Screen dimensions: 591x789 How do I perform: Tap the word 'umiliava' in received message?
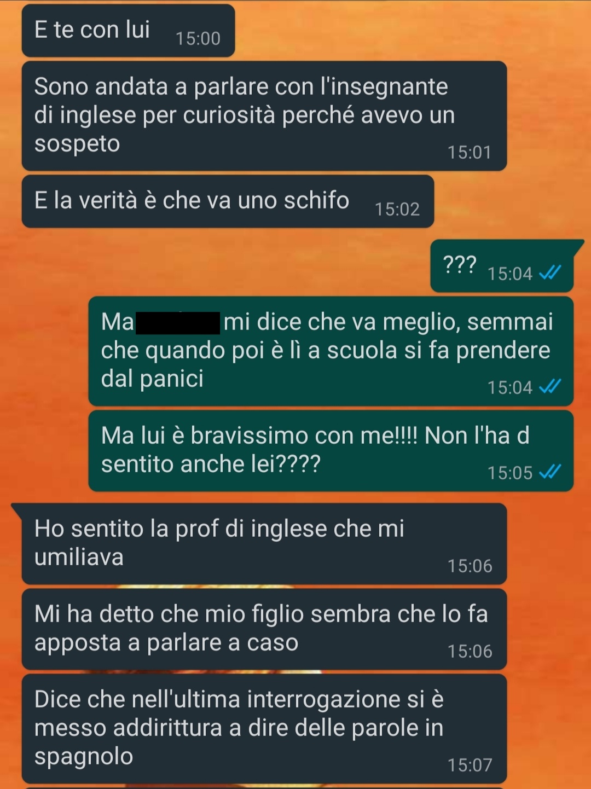(x=79, y=558)
